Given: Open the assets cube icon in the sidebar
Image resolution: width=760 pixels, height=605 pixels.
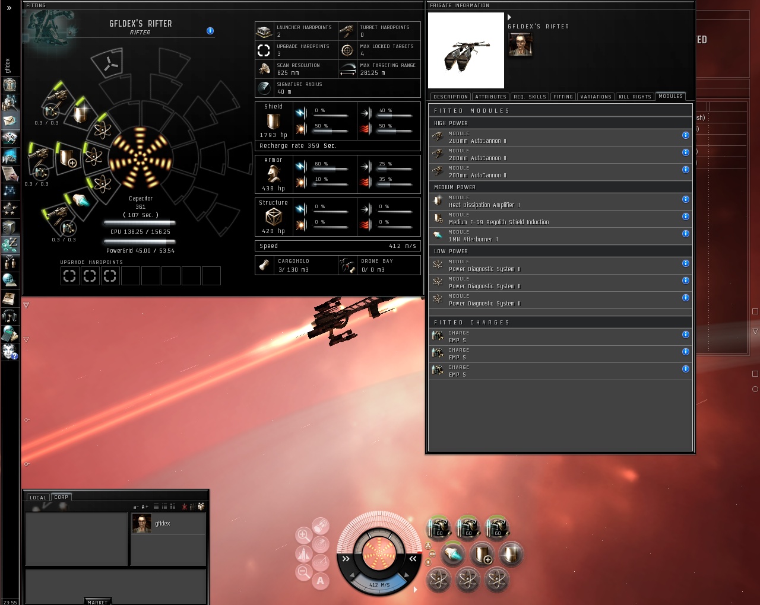Looking at the screenshot, I should click(9, 227).
